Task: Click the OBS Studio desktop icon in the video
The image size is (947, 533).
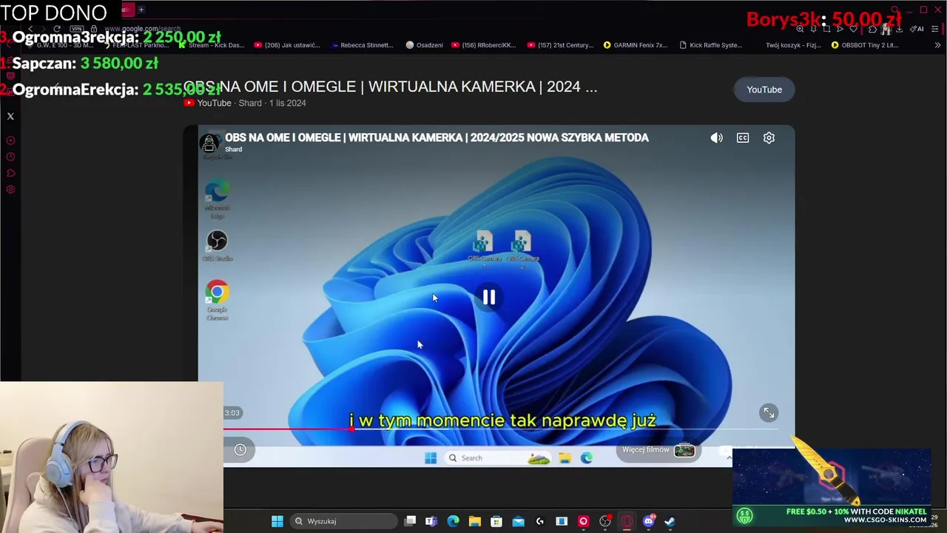Action: [x=217, y=246]
